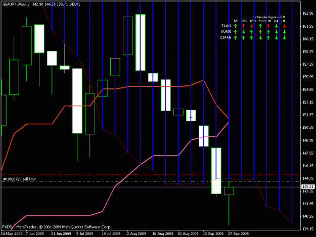The image size is (316, 237).
Task: Click the M15 timeframe column header
Action: pyautogui.click(x=253, y=21)
